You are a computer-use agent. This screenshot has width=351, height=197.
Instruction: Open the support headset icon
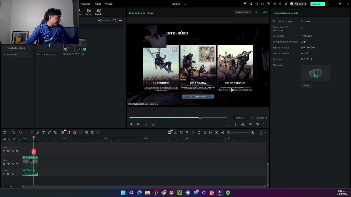coord(280,4)
